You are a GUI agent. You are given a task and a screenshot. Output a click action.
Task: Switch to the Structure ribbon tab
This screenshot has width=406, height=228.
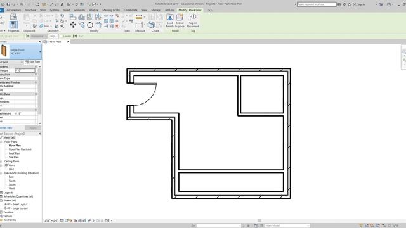[x=30, y=10]
